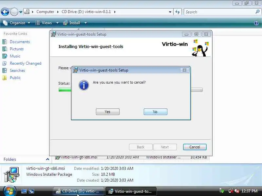Image resolution: width=262 pixels, height=196 pixels.
Task: Select virtio-win-gt-x86.msi in the file list
Action: (132, 157)
